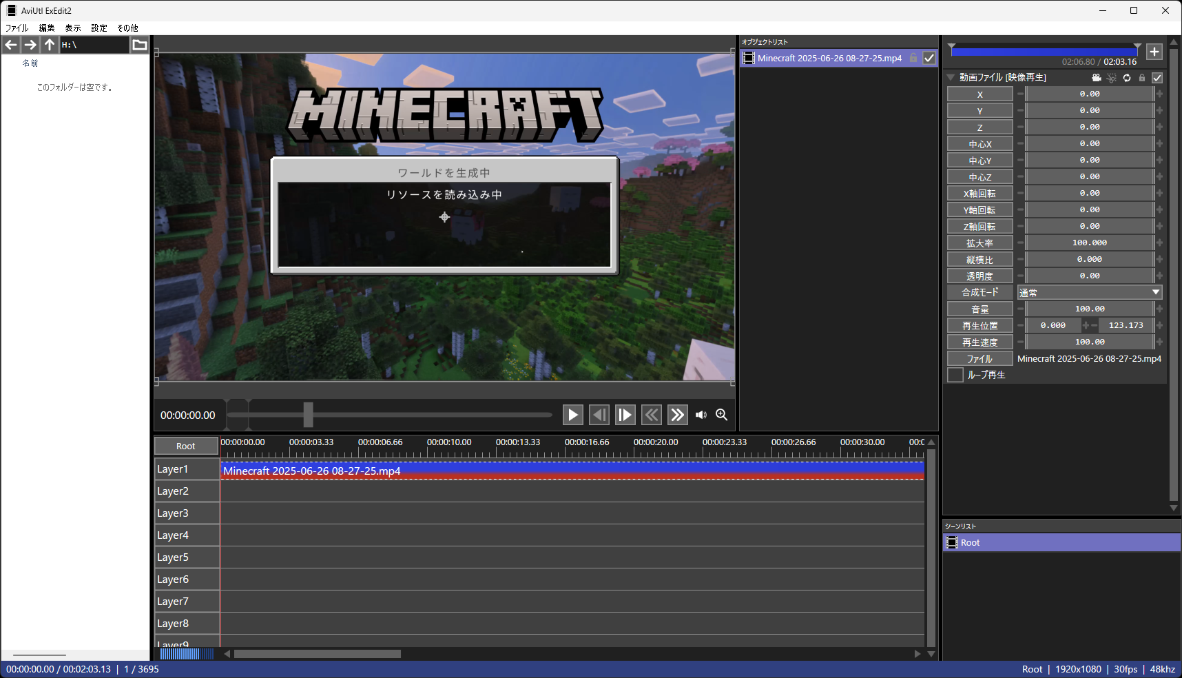Viewport: 1182px width, 678px height.
Task: Click the timeline horizontal scrollbar thumb
Action: (318, 654)
